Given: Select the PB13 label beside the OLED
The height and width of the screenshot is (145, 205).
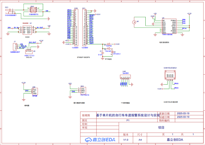Looking at the screenshot, I should pyautogui.click(x=177, y=88).
